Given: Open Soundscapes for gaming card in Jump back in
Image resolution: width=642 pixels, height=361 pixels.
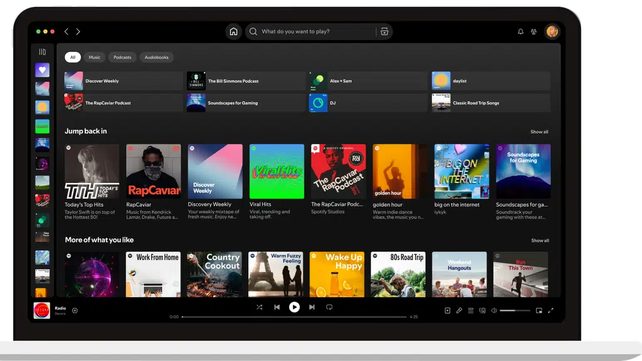Looking at the screenshot, I should point(524,182).
